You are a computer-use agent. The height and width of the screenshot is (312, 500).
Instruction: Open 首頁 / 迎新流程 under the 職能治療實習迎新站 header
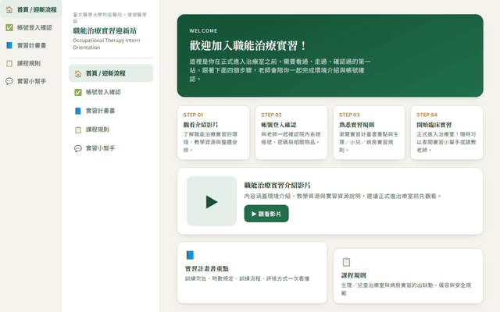click(x=111, y=73)
